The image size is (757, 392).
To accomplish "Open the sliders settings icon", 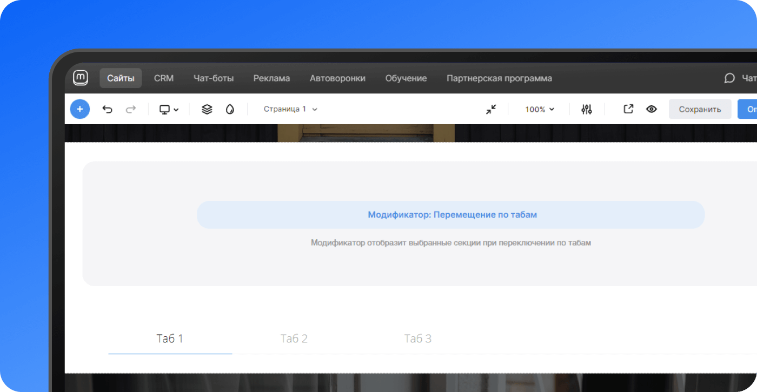I will (x=586, y=110).
